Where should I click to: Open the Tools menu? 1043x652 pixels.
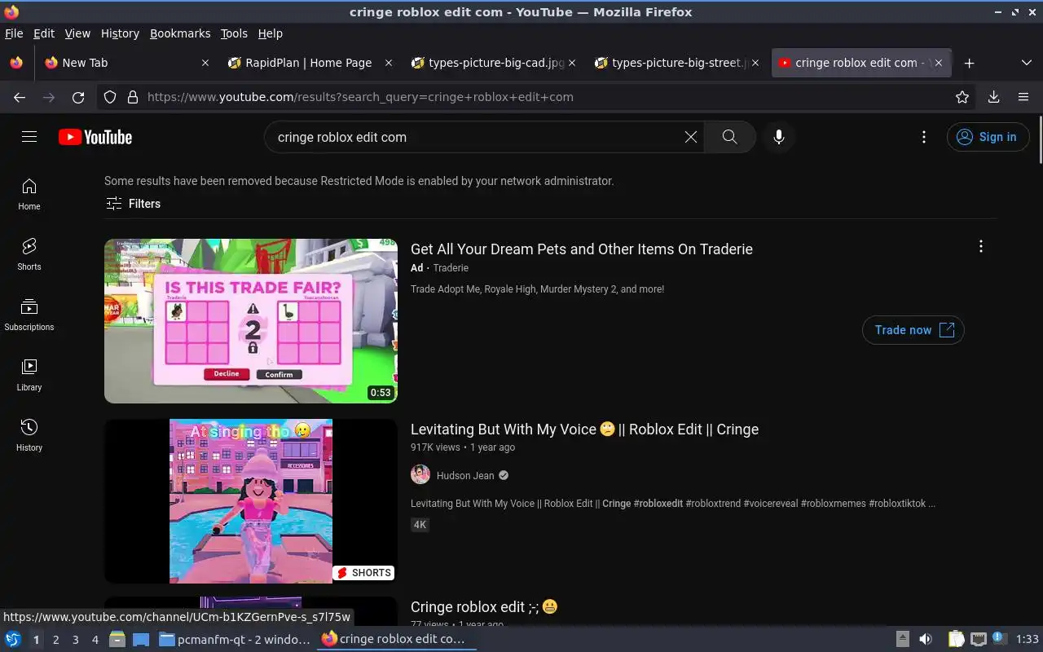pos(234,33)
